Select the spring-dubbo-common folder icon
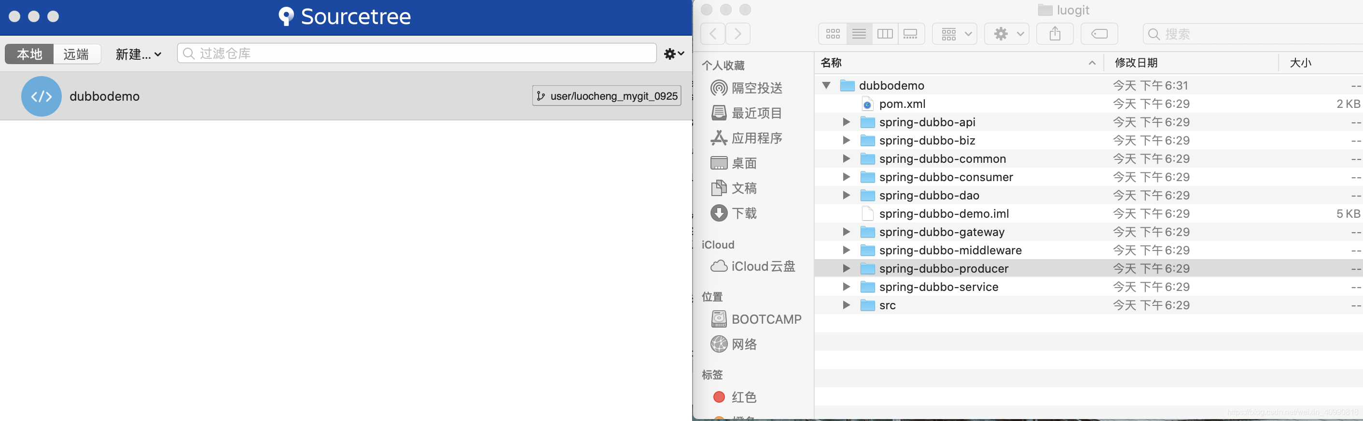The width and height of the screenshot is (1363, 421). [868, 158]
